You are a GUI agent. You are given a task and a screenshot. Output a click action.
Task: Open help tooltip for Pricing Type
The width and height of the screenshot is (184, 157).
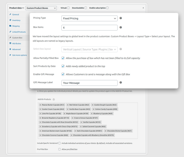coord(120,18)
